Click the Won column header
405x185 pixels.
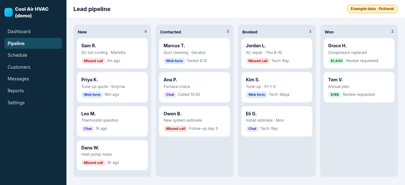pos(329,32)
